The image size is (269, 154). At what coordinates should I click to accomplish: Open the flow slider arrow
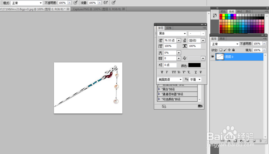point(100,3)
